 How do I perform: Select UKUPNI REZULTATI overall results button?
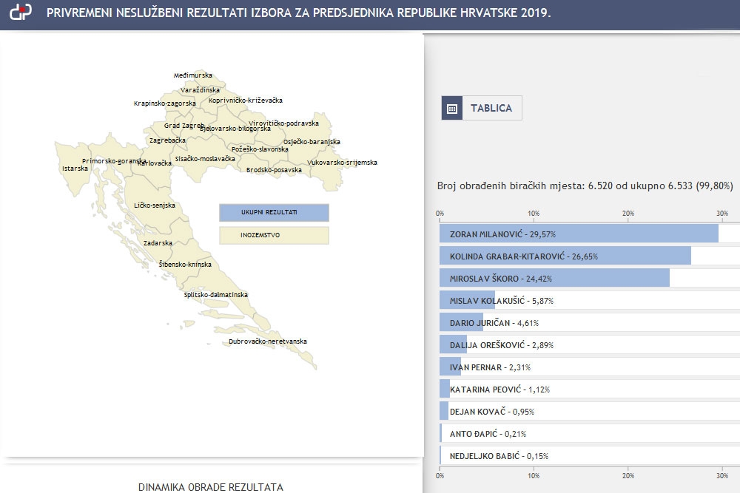(x=274, y=213)
